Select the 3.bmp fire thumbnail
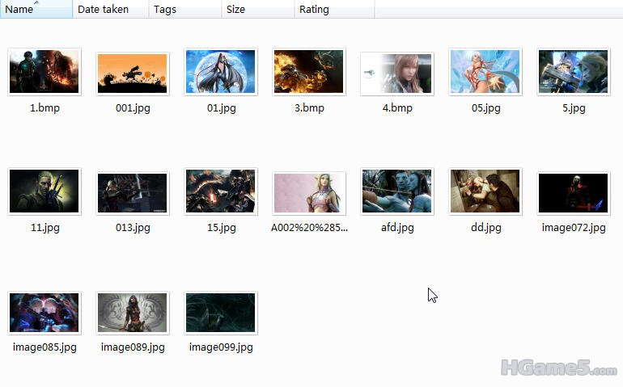This screenshot has width=623, height=387. [x=309, y=71]
